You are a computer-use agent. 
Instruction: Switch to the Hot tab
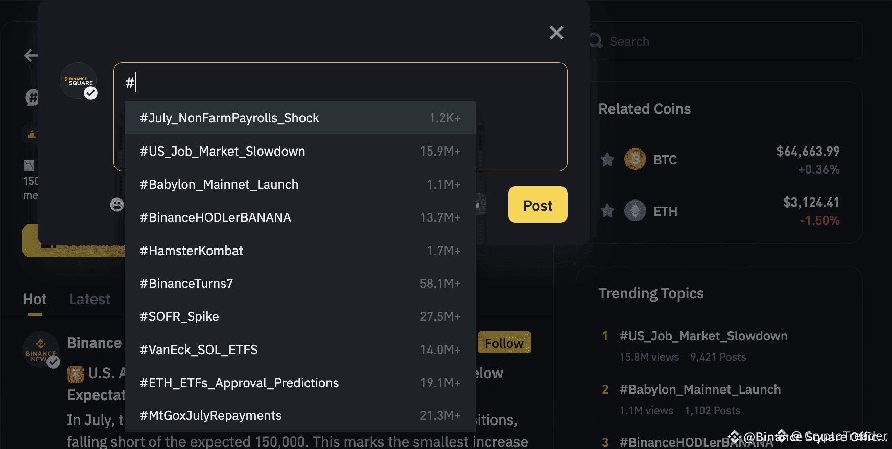coord(35,299)
